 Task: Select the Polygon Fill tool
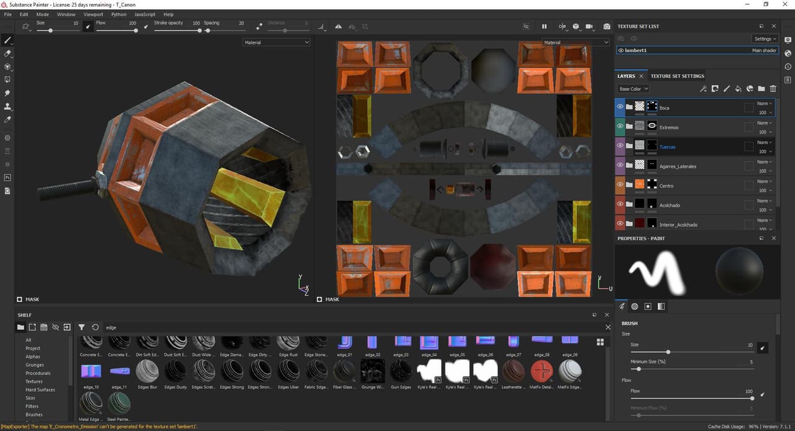click(x=7, y=79)
